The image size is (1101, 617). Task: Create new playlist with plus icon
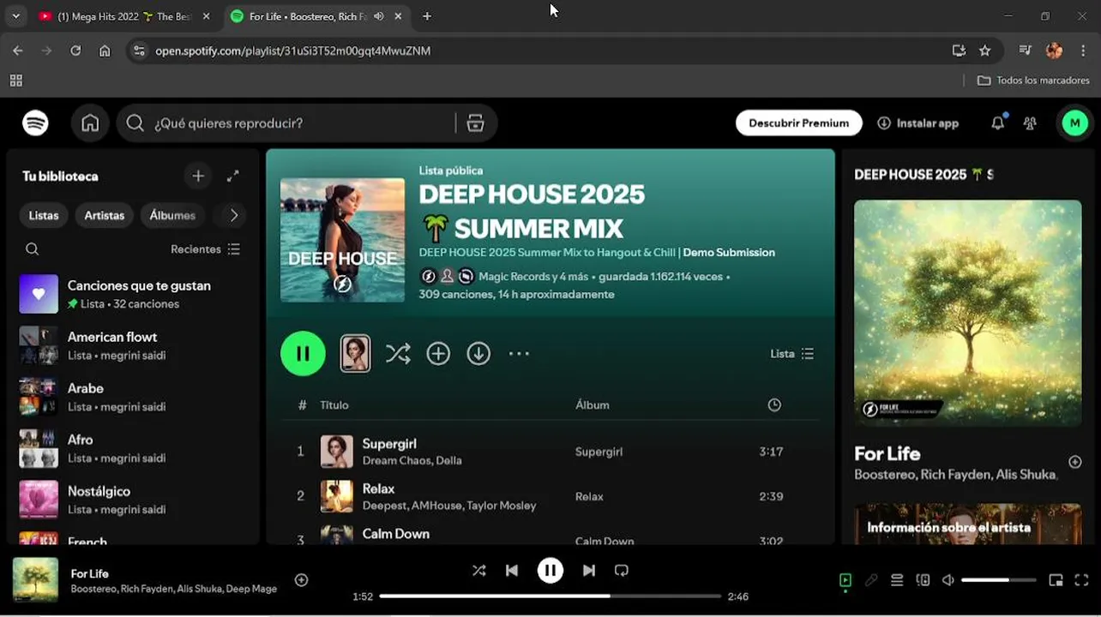pyautogui.click(x=198, y=176)
